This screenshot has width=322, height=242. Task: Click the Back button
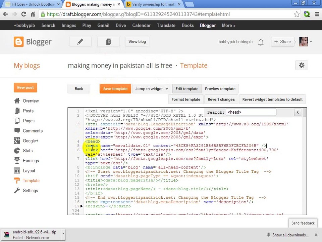pyautogui.click(x=79, y=89)
